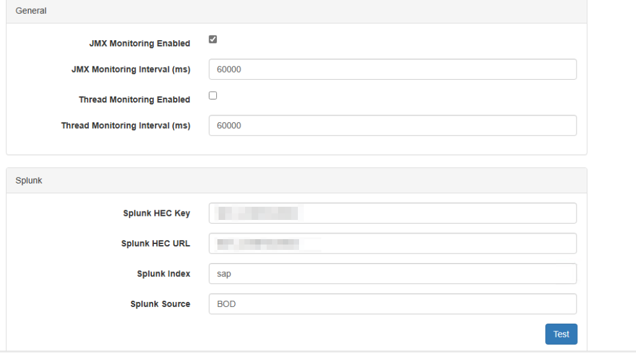The width and height of the screenshot is (636, 353).
Task: Click the General panel heading
Action: [x=31, y=11]
